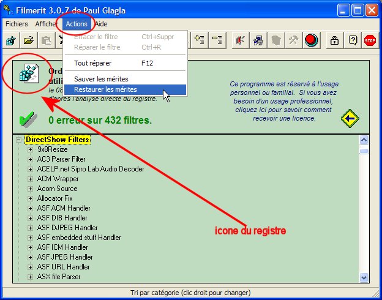Expand the ASF ICM Handler node
This screenshot has width=382, height=300.
(x=30, y=247)
